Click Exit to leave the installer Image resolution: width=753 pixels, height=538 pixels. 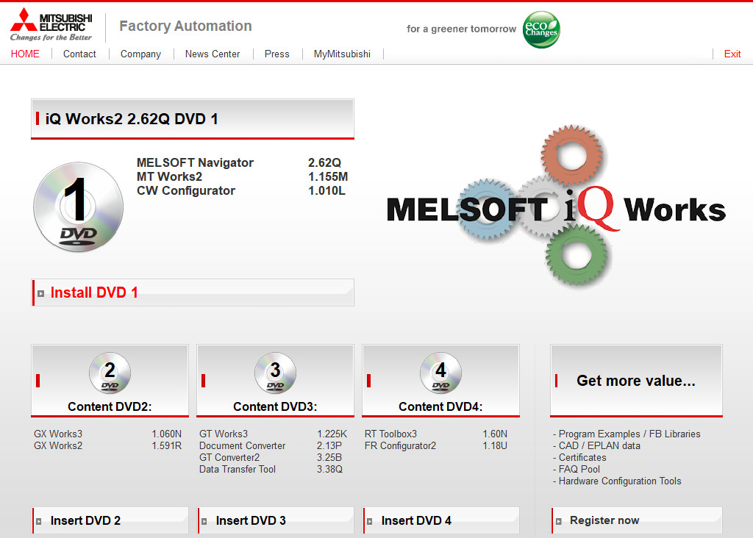[x=732, y=54]
